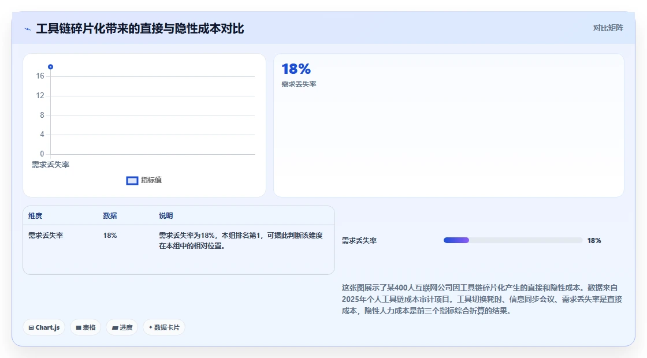This screenshot has height=358, width=647.
Task: Click the square icon in 表格 tag
Action: click(79, 328)
